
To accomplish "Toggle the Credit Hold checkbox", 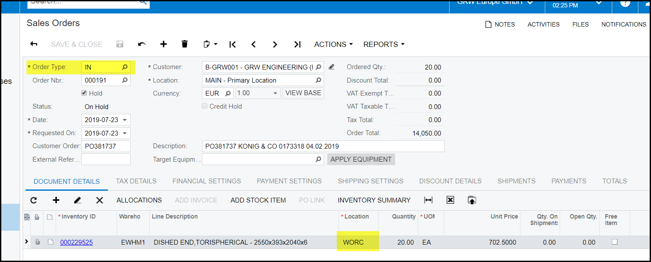I will (205, 106).
